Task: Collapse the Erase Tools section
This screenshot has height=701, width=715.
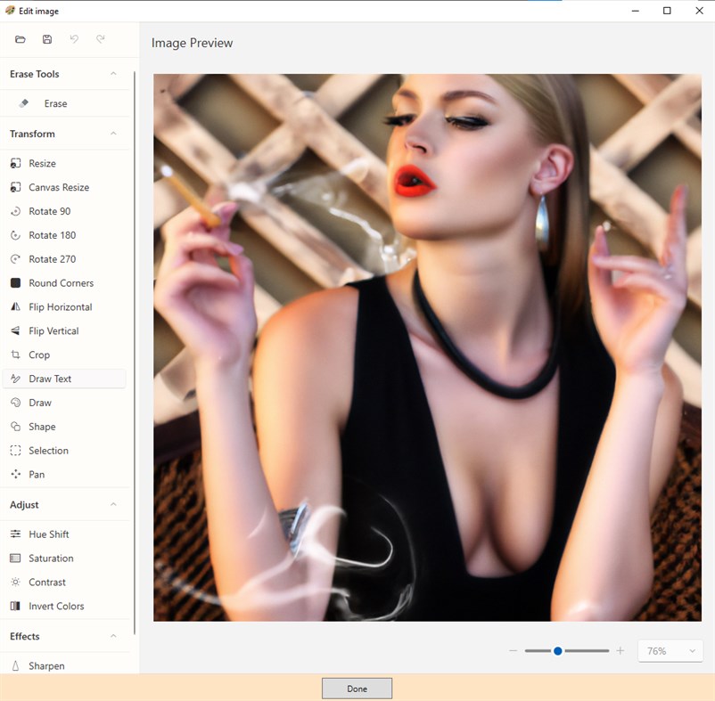Action: click(113, 74)
